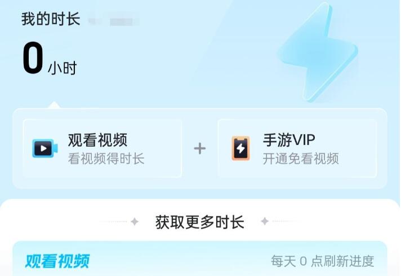Click the 我的时长 title
Viewport: 401px width, 276px height.
(x=51, y=19)
